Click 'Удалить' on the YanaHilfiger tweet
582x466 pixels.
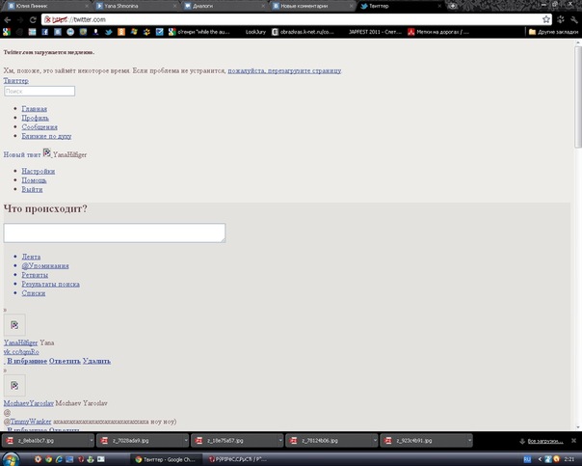(96, 361)
